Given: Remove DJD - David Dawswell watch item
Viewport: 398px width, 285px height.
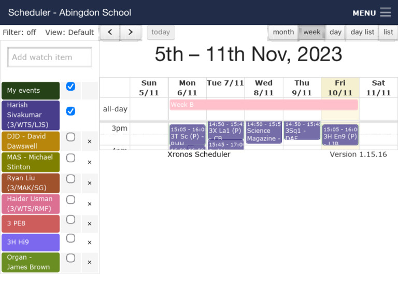Looking at the screenshot, I should pos(89,141).
